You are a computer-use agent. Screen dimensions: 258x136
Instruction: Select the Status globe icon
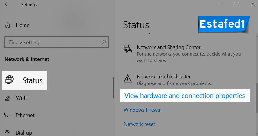(9, 80)
